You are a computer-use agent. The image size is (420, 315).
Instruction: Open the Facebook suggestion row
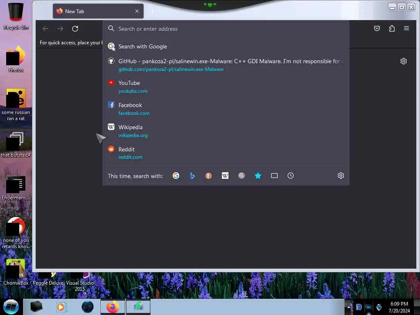[226, 109]
